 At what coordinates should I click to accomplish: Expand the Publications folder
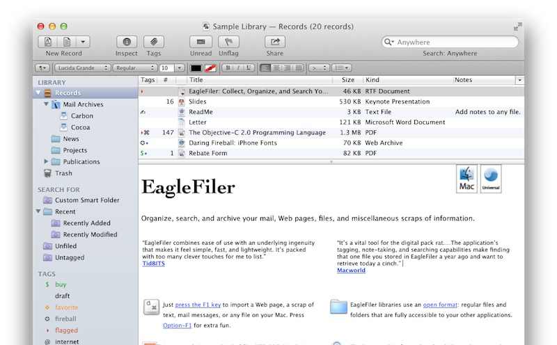coord(47,162)
